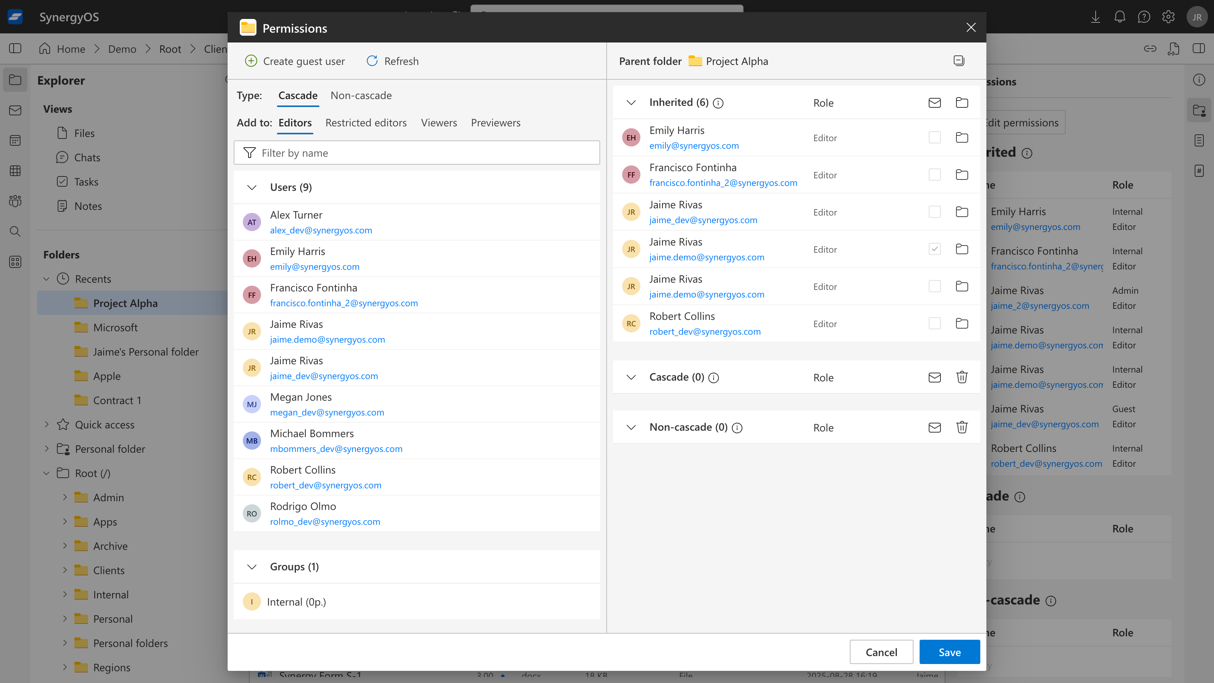
Task: Open emily@synergyos.com link in the inherited list
Action: pos(694,146)
